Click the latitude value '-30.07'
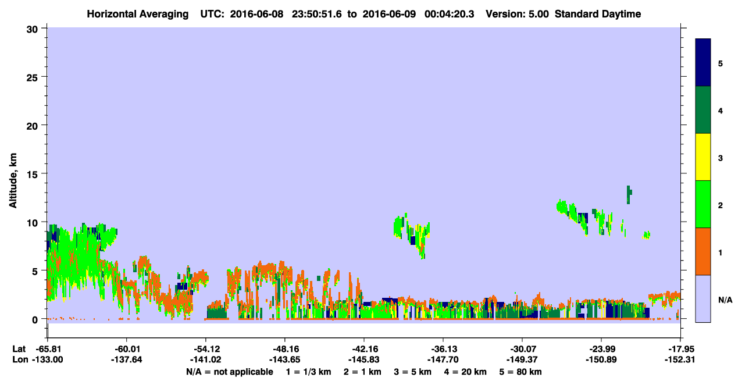The height and width of the screenshot is (388, 756). coord(522,349)
